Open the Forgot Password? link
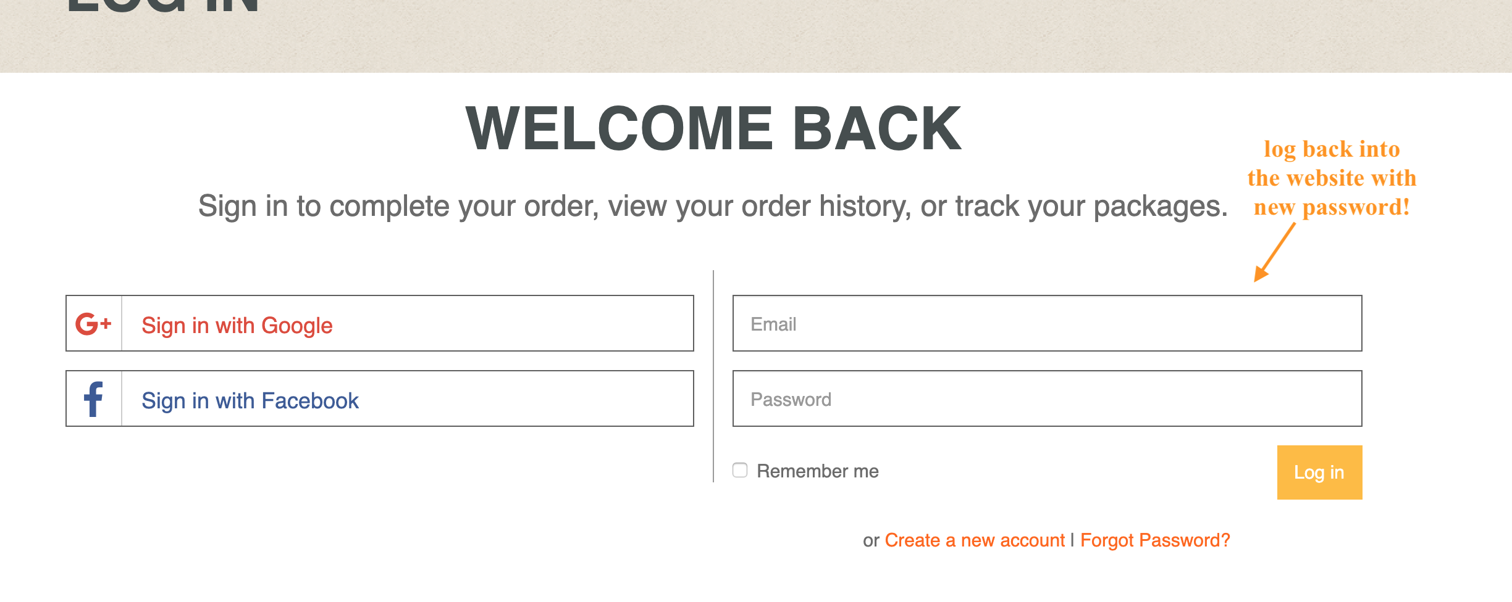The image size is (1512, 602). click(1155, 540)
